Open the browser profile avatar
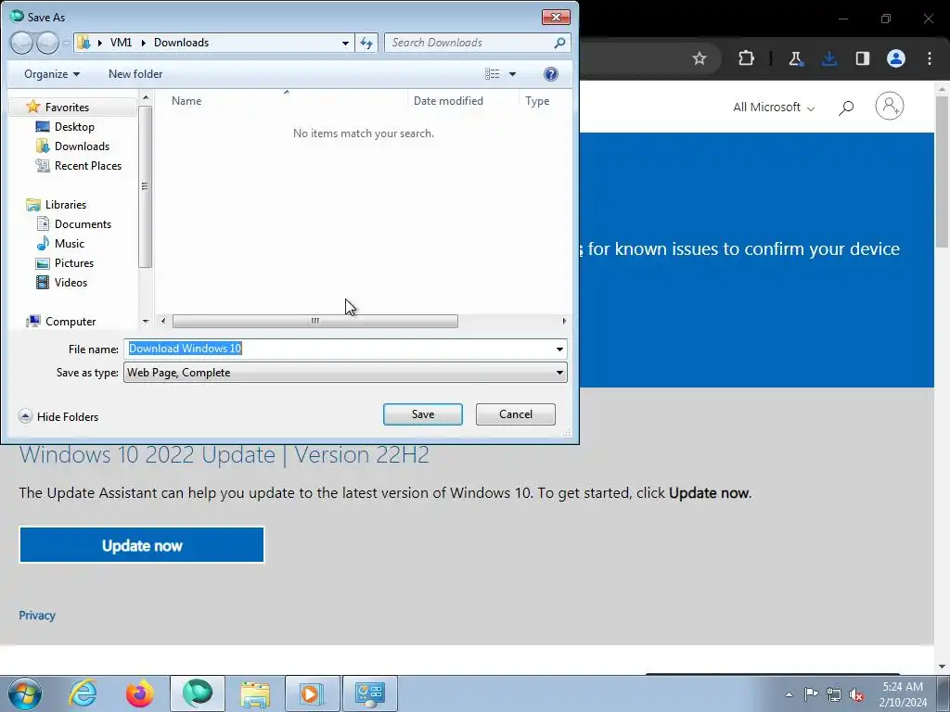Screen dimensions: 950x712 coord(896,58)
